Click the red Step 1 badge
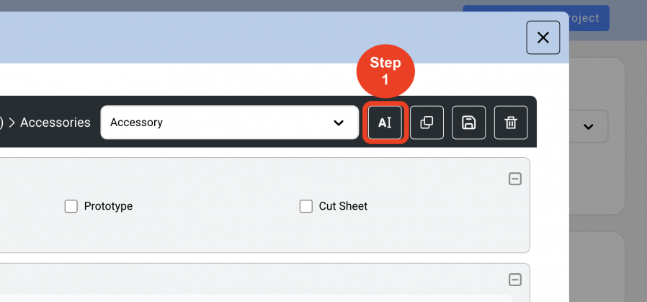Screen dimensions: 647x302 tap(385, 71)
